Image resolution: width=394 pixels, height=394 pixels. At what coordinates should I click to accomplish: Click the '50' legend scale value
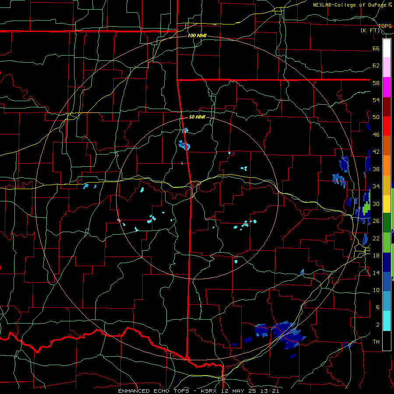click(376, 117)
